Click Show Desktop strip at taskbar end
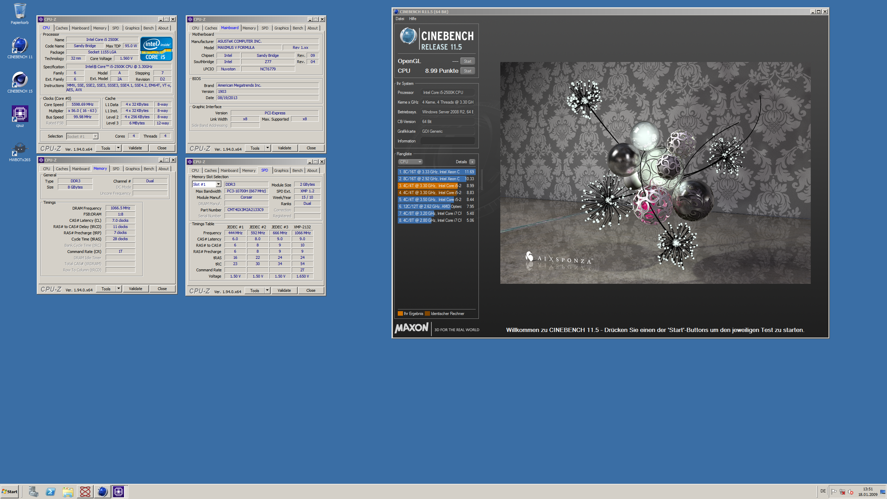 883,491
